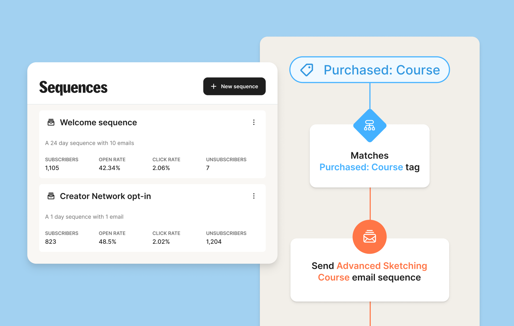Click Welcome sequence subscribers count 1,105
Image resolution: width=514 pixels, height=326 pixels.
52,168
